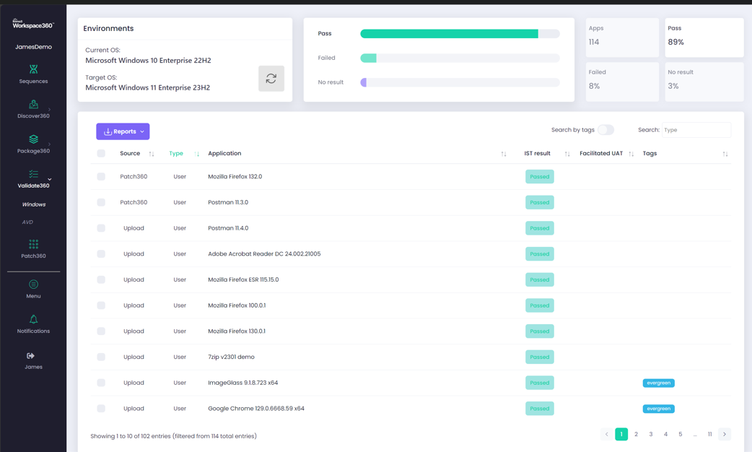Screen dimensions: 752x452
Task: Switch to the AVD submenu item
Action: [x=27, y=222]
